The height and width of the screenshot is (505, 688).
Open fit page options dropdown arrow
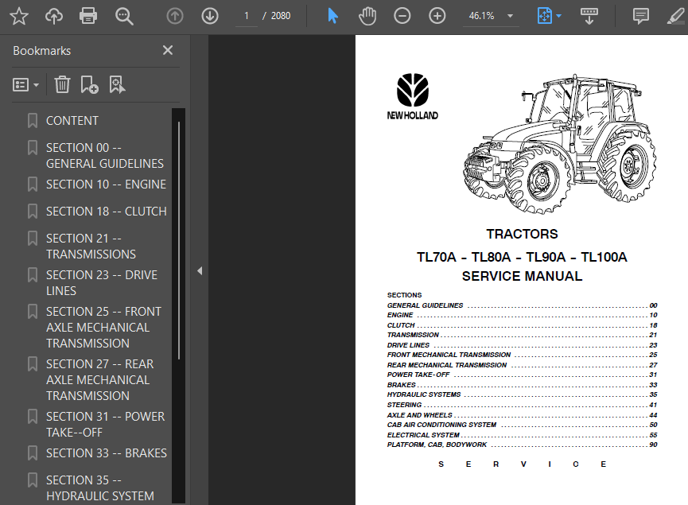pyautogui.click(x=558, y=16)
